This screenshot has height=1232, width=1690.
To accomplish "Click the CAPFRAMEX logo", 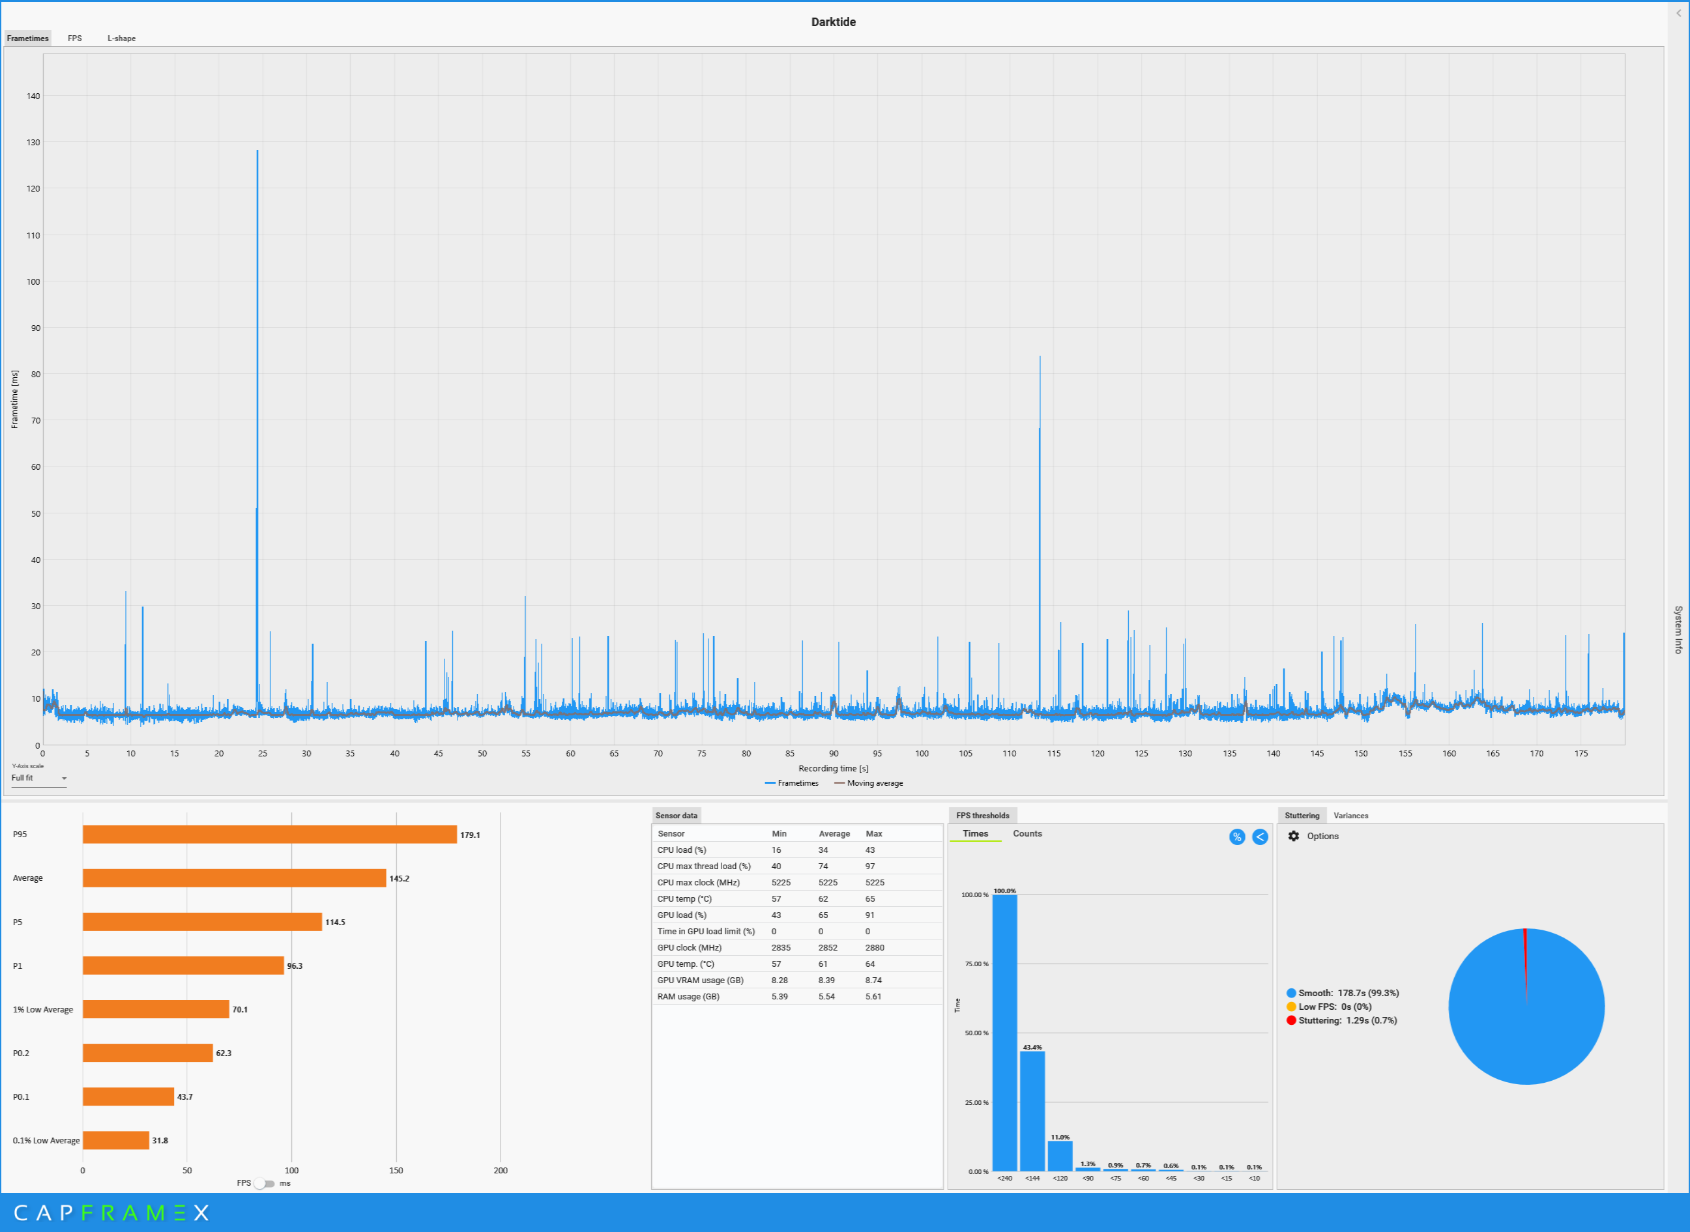I will click(111, 1212).
